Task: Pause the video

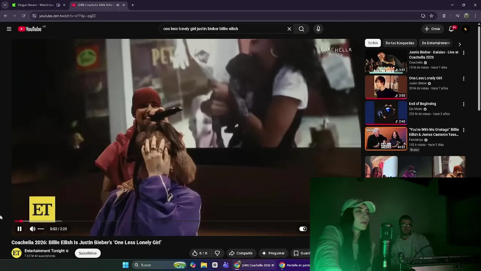Action: (20, 229)
